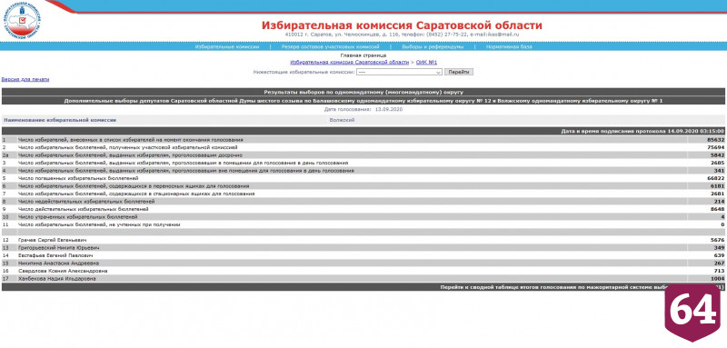Select the Свердлова Ксения Александровна row

coord(363,271)
